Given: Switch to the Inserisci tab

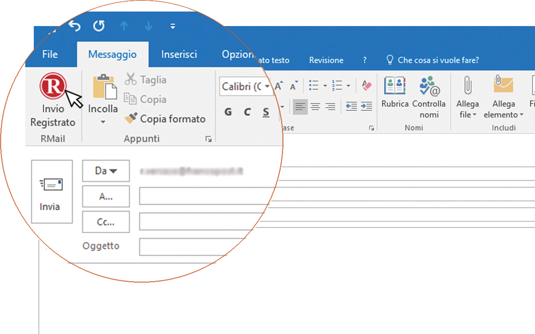Looking at the screenshot, I should pyautogui.click(x=179, y=55).
